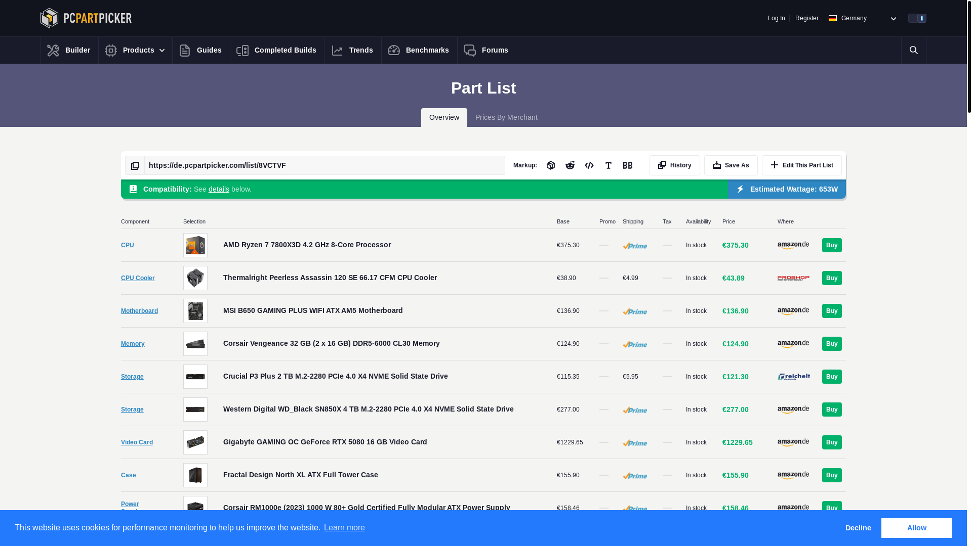Buy the AMD Ryzen 7 7800X3D

[832, 245]
